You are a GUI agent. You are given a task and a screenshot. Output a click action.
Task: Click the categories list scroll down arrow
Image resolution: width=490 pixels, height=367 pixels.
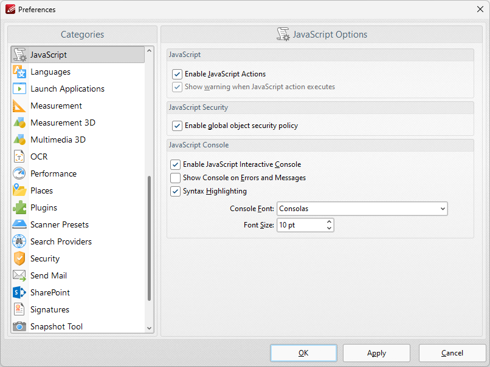[x=150, y=328]
